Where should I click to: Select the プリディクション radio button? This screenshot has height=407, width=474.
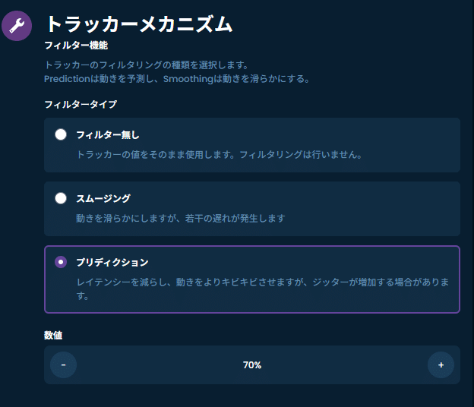pos(61,262)
